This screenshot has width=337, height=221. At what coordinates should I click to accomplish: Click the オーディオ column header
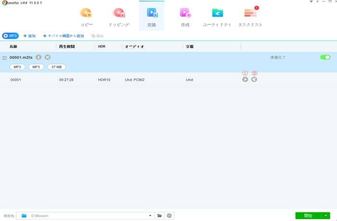pos(134,47)
